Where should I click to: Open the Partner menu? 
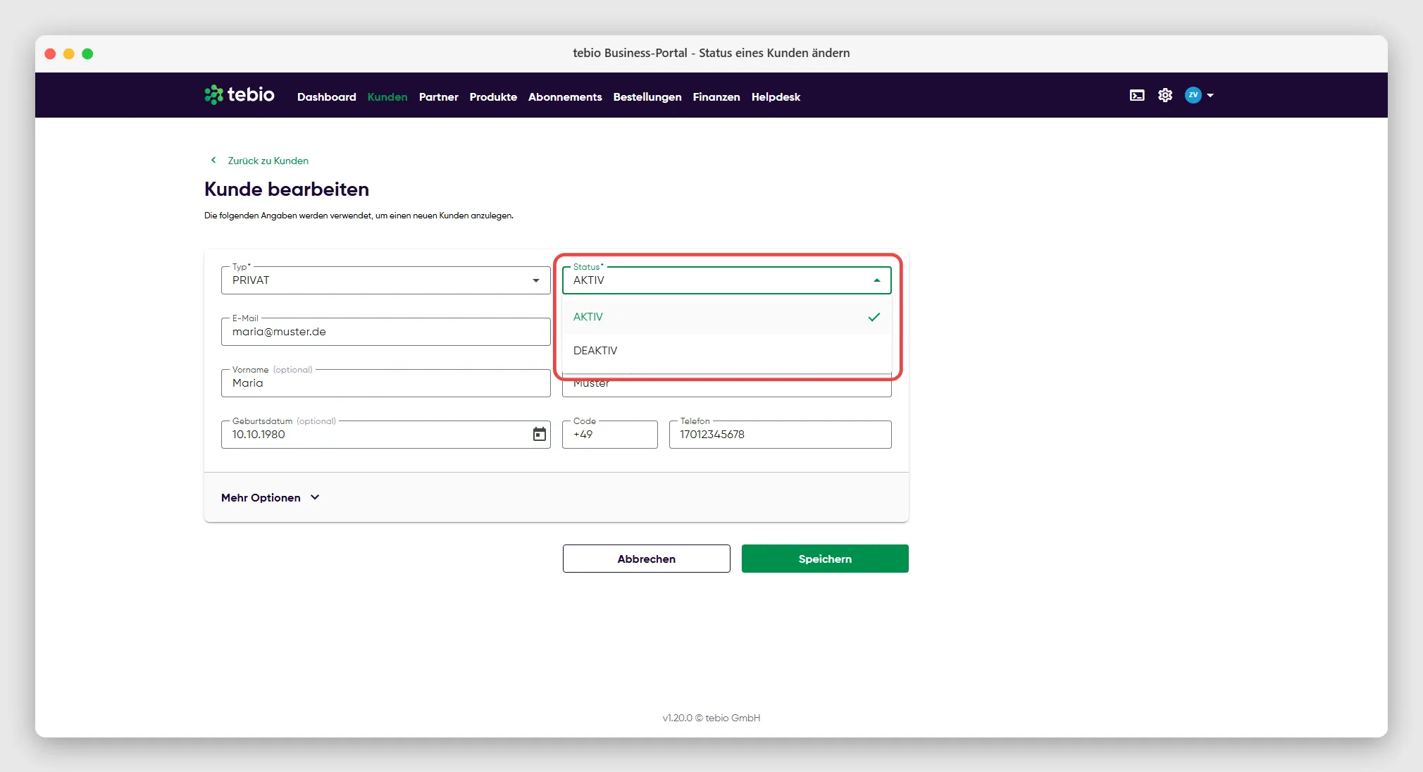tap(439, 96)
